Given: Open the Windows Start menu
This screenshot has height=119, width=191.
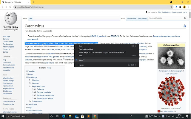Looking at the screenshot, I should (3, 116).
